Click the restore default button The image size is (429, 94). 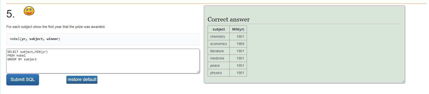82,79
